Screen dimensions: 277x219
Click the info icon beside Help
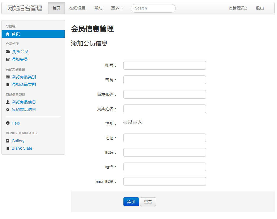(x=8, y=123)
